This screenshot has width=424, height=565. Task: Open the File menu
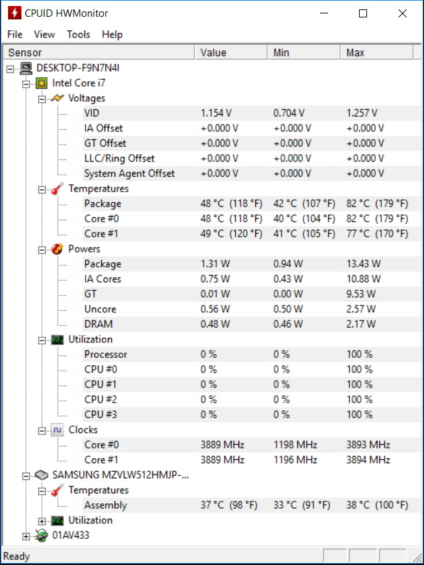click(15, 34)
